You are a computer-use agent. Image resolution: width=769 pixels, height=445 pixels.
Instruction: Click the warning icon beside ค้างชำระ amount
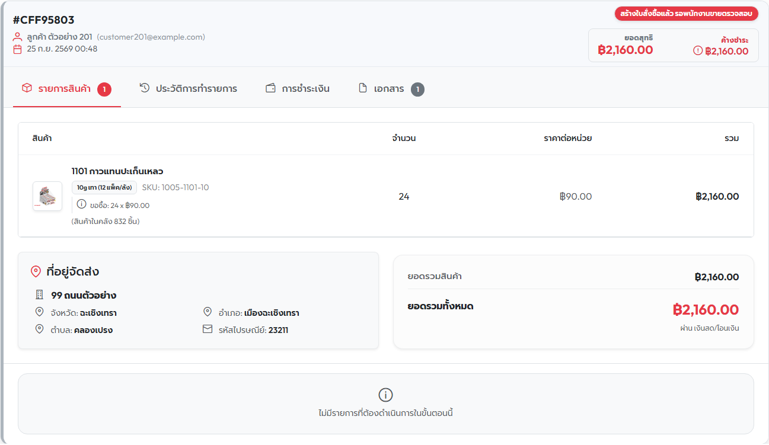[698, 51]
